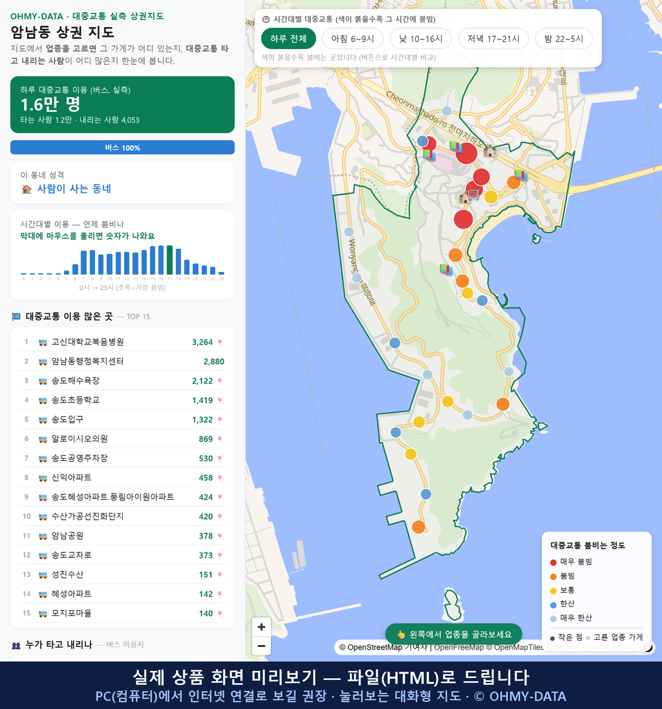
Task: Click the orange 붐빔 legend dot
Action: point(553,577)
